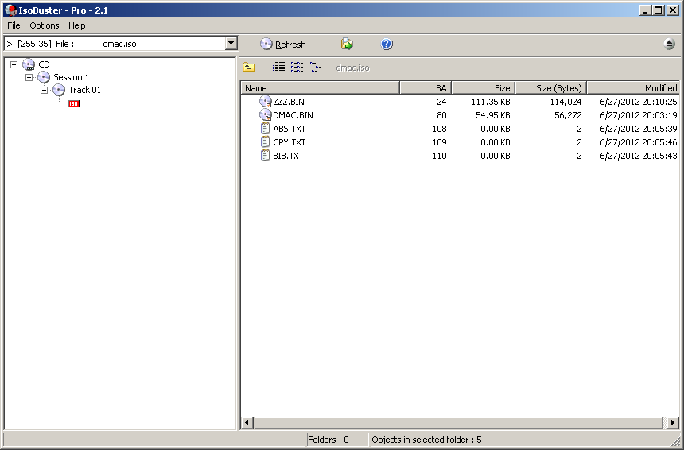Click the extract files toolbar icon
This screenshot has width=684, height=450.
coord(347,44)
